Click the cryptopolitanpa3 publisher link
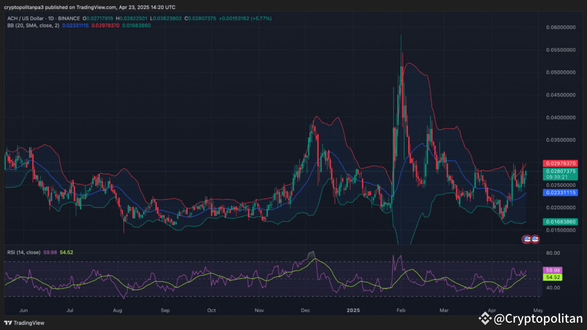The height and width of the screenshot is (330, 587). pyautogui.click(x=24, y=7)
